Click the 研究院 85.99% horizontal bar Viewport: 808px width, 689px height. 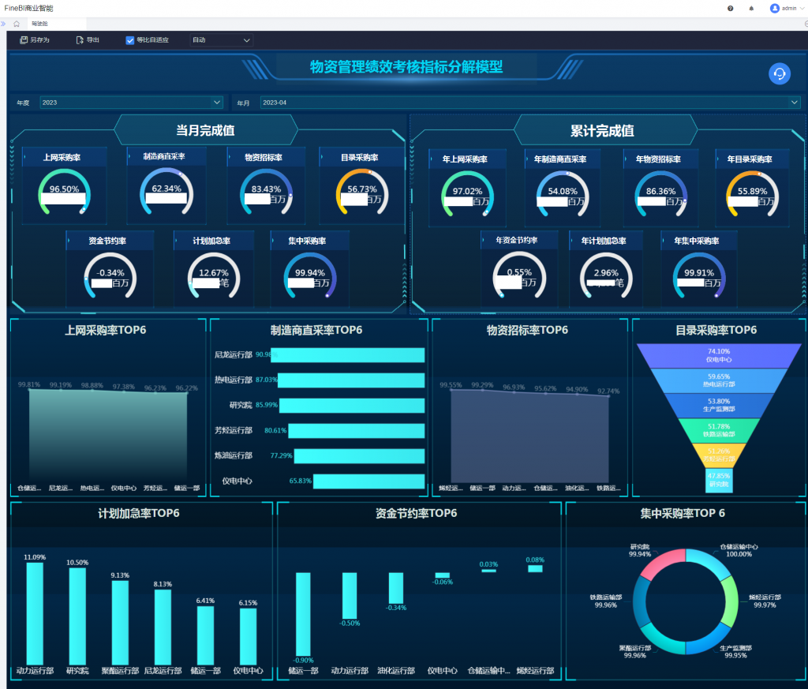point(352,406)
